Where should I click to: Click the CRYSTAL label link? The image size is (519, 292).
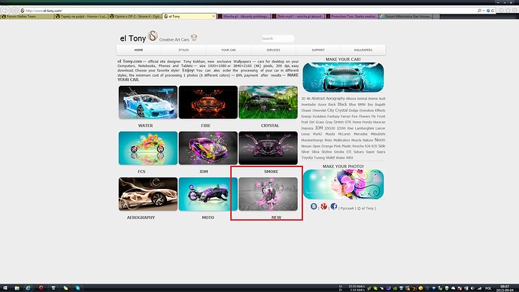click(270, 126)
